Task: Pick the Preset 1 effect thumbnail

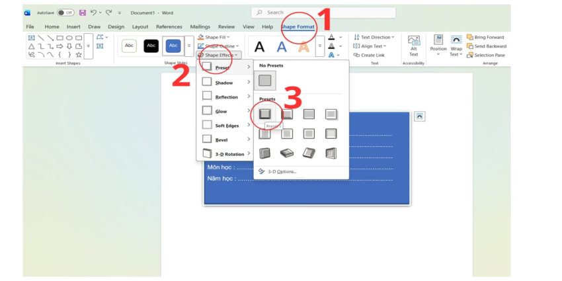Action: pos(264,114)
